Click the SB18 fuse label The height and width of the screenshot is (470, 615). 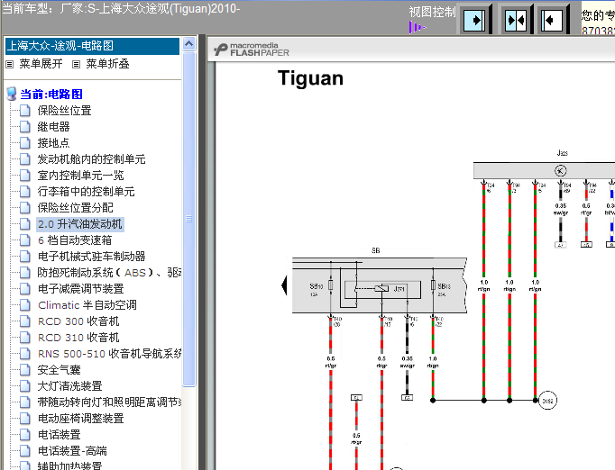pyautogui.click(x=444, y=286)
